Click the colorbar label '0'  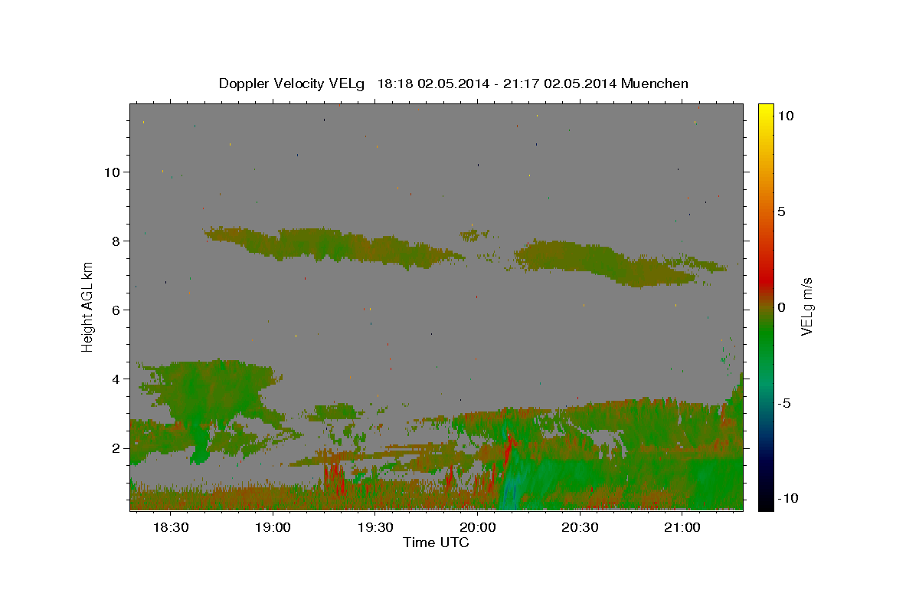781,307
